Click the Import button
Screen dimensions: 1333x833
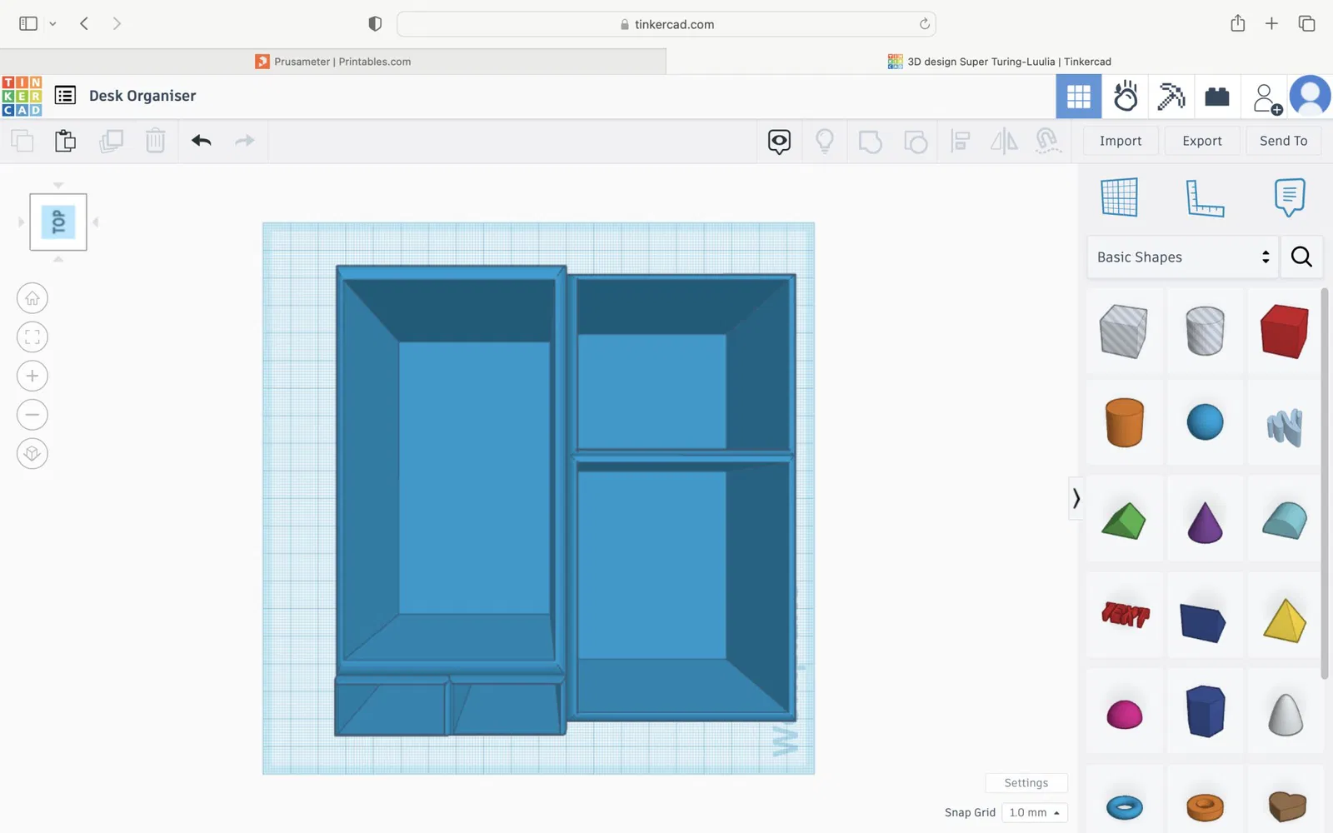[x=1121, y=141]
